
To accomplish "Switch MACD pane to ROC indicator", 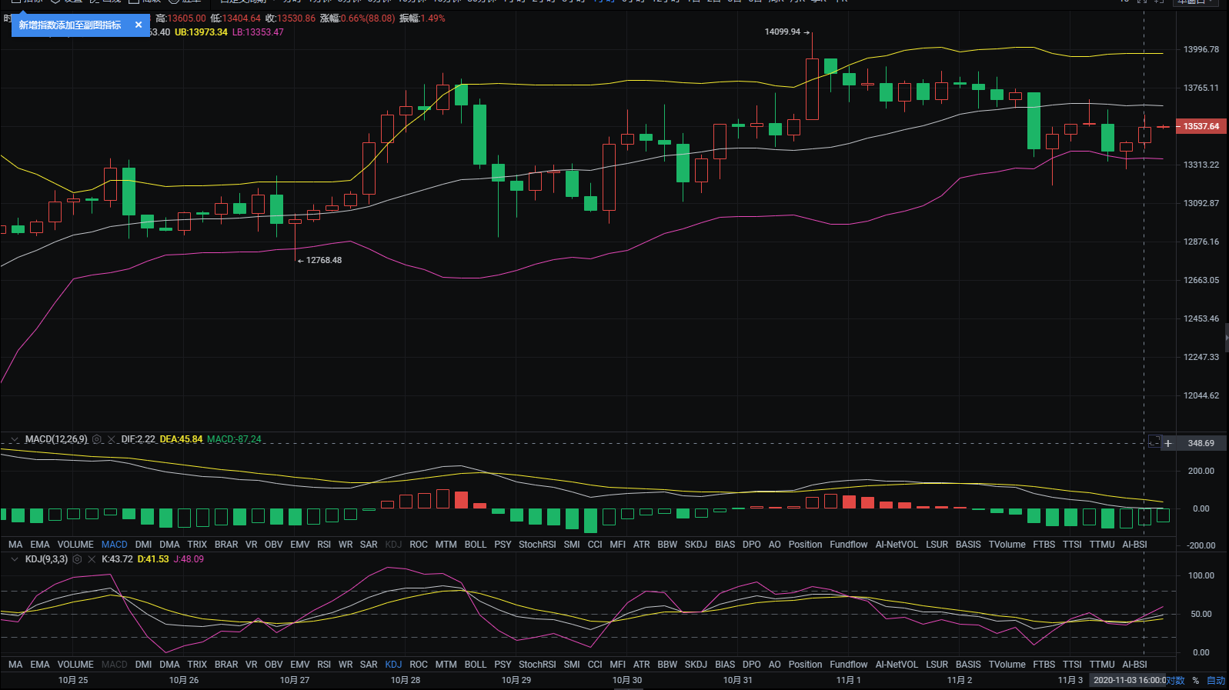I will pos(419,545).
